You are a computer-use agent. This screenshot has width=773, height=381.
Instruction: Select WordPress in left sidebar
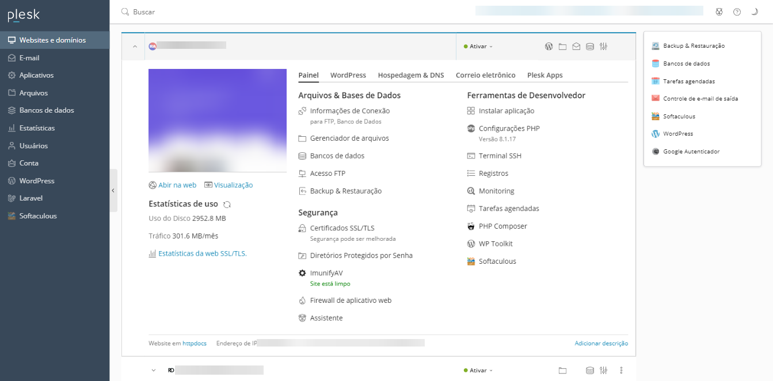(x=55, y=180)
